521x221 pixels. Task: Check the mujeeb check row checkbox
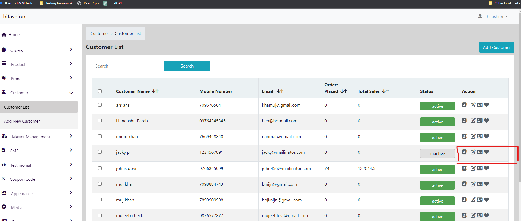coord(100,215)
